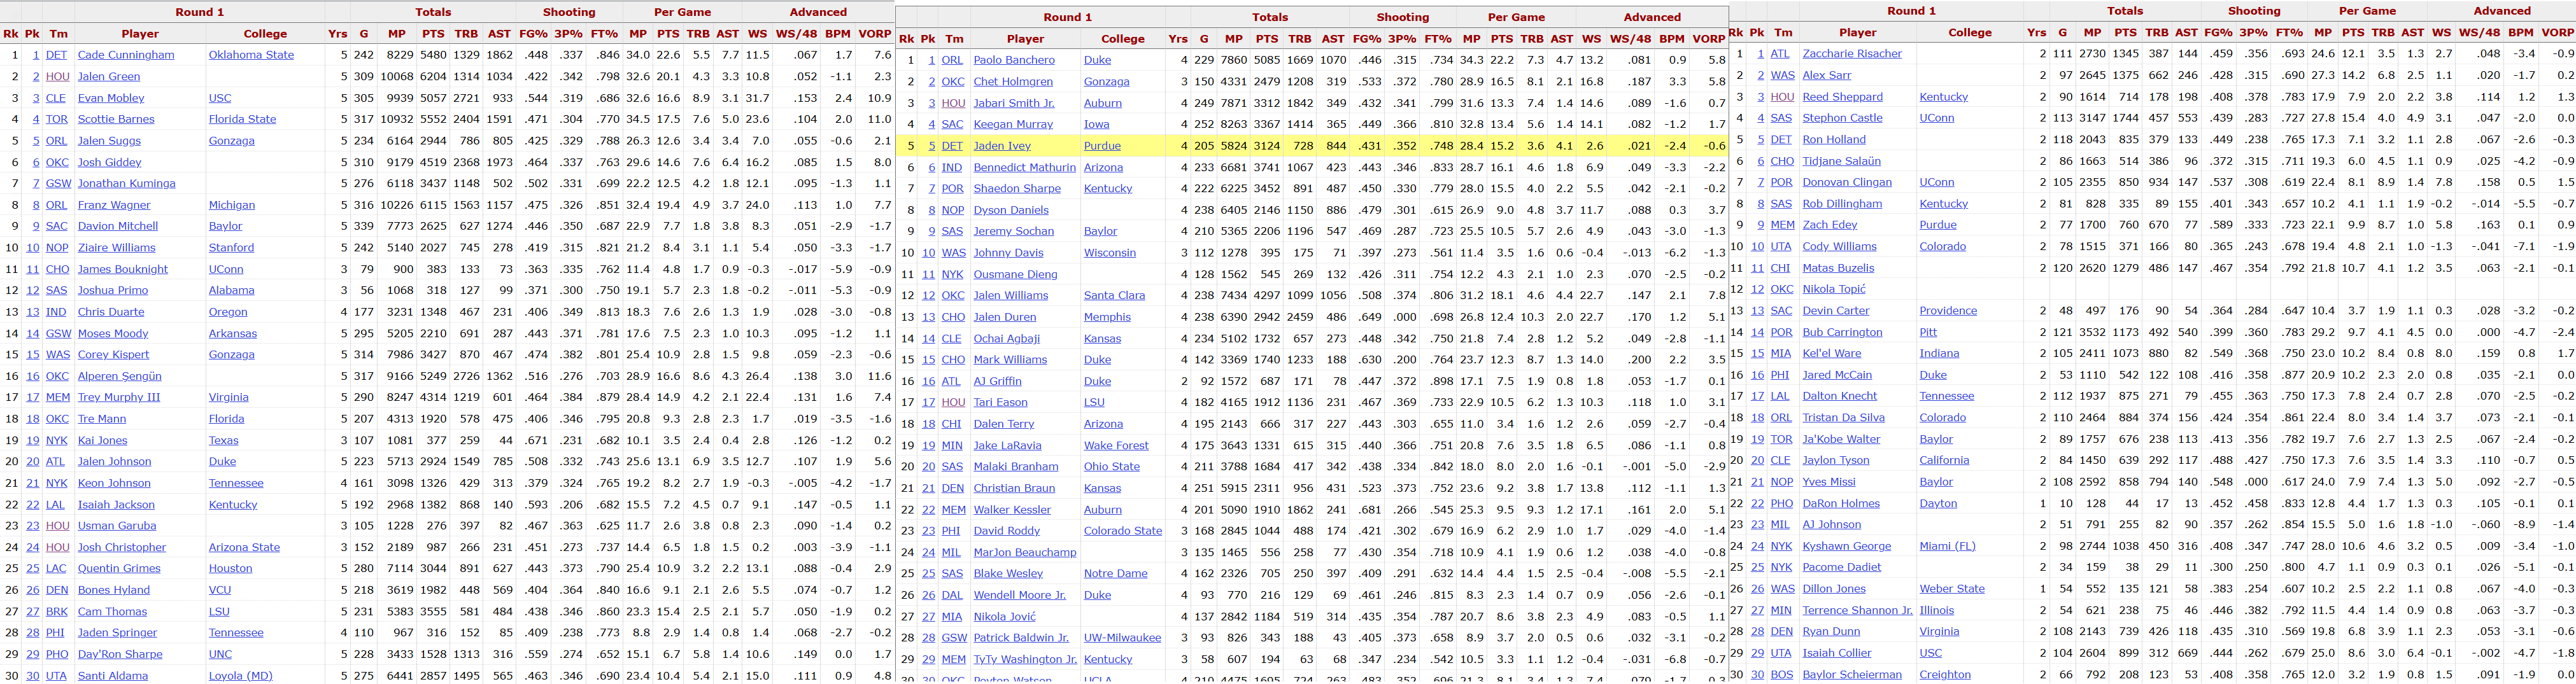Open the LAC team link
The width and height of the screenshot is (2576, 684).
pos(57,568)
